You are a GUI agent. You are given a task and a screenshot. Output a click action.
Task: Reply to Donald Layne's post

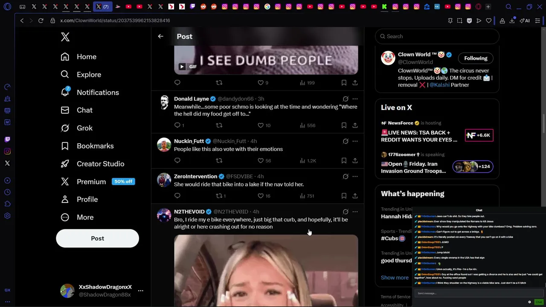point(177,125)
